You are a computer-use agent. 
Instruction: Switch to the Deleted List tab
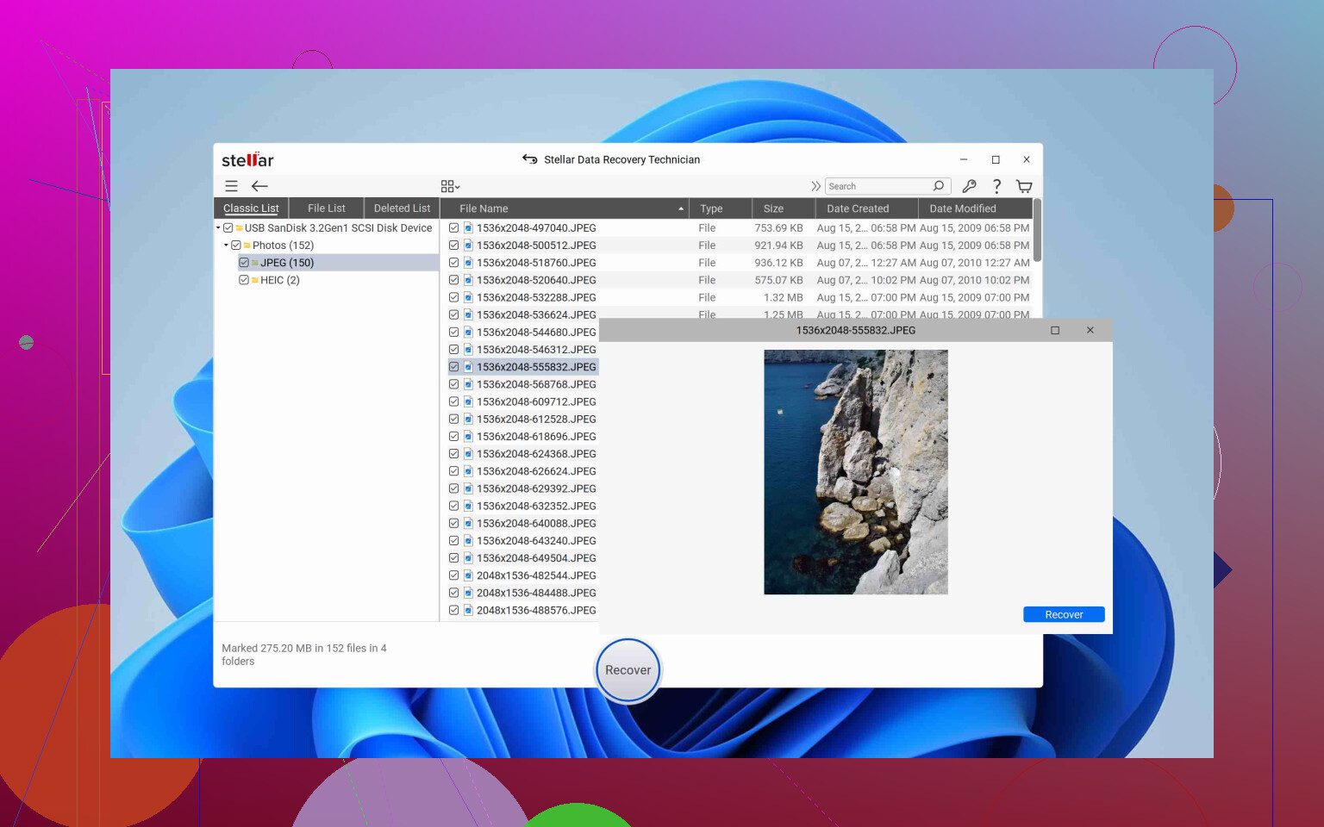tap(402, 208)
